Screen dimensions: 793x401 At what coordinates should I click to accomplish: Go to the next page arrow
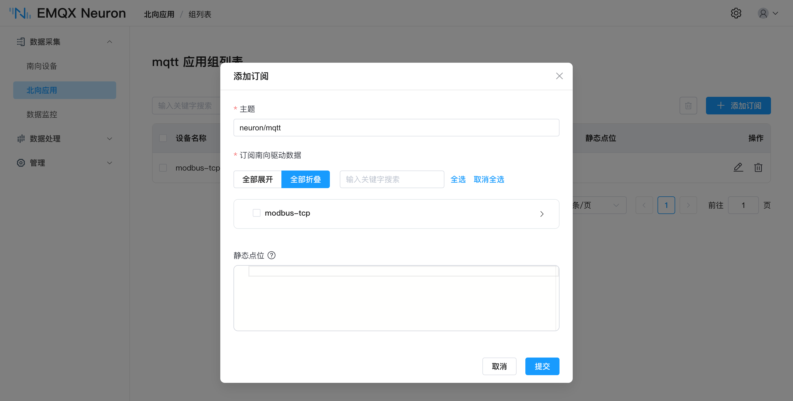tap(688, 205)
